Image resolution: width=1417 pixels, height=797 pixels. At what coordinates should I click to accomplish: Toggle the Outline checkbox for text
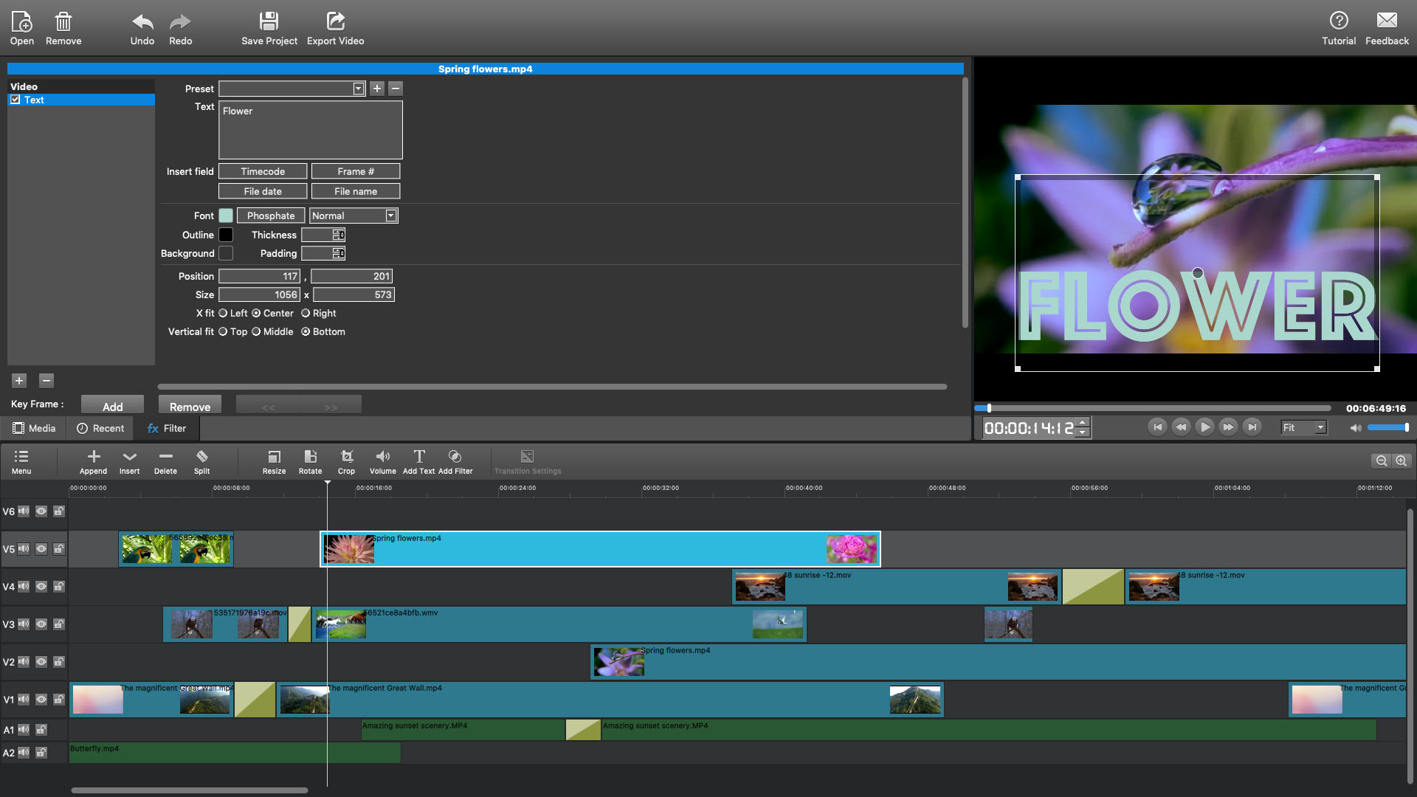(x=225, y=235)
